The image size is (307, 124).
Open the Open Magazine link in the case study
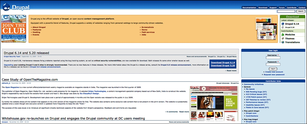(x=12, y=87)
